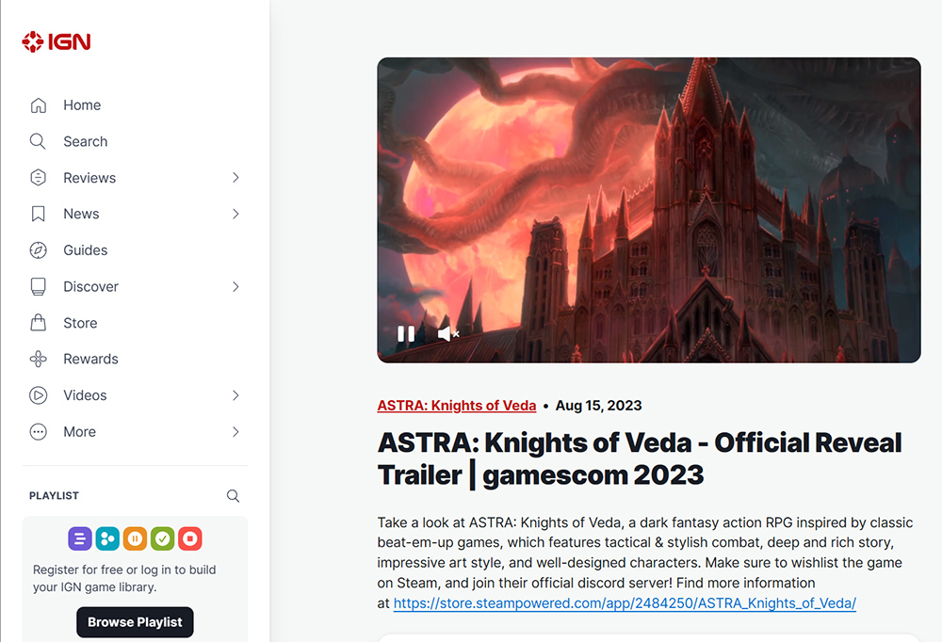Open the Store shopping bag icon

pyautogui.click(x=39, y=323)
